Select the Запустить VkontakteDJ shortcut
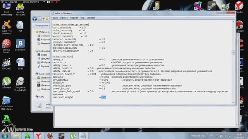 (x=20, y=84)
